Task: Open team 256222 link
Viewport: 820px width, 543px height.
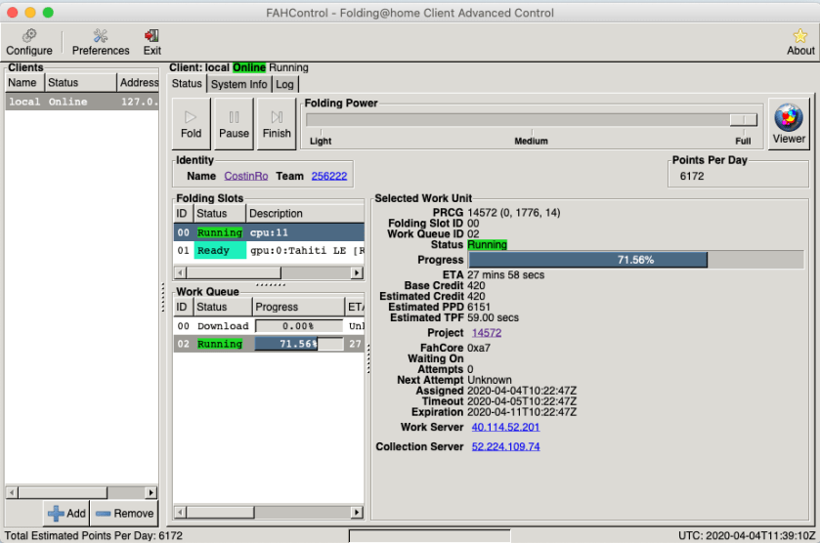Action: pos(329,176)
